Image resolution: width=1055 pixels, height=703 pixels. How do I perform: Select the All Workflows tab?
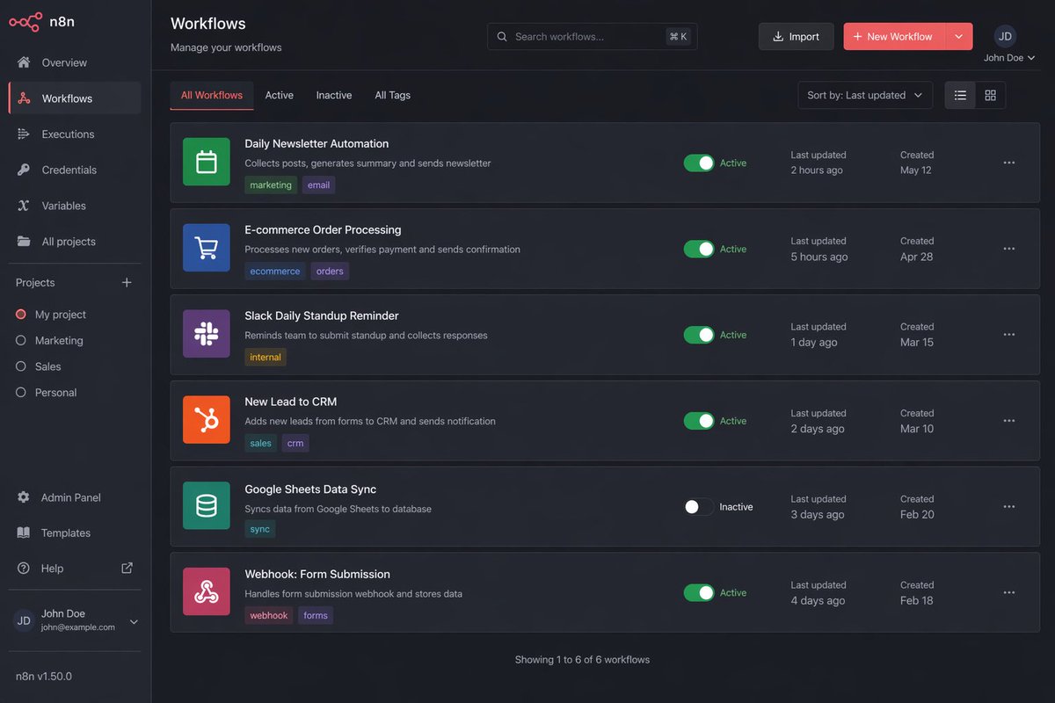click(212, 95)
